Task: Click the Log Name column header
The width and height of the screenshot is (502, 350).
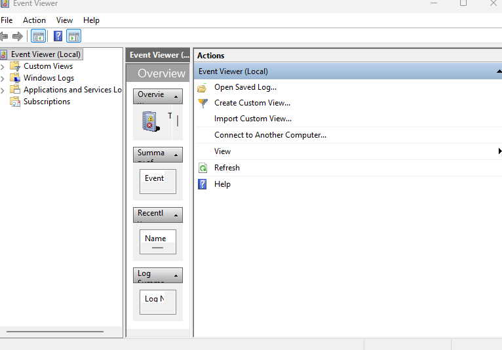Action: (155, 299)
